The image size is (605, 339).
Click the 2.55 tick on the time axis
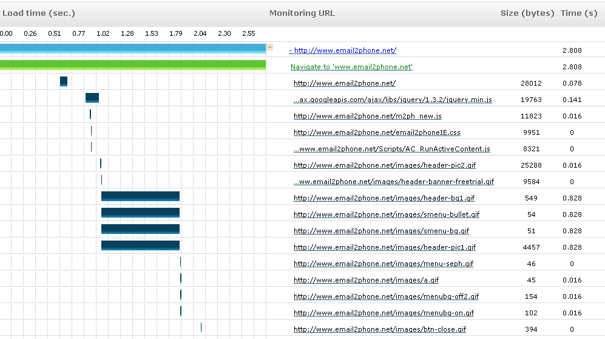(x=248, y=33)
